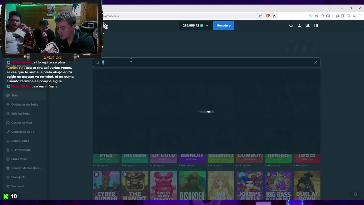Click the tab search browser icon
The image size is (364, 205).
click(328, 16)
